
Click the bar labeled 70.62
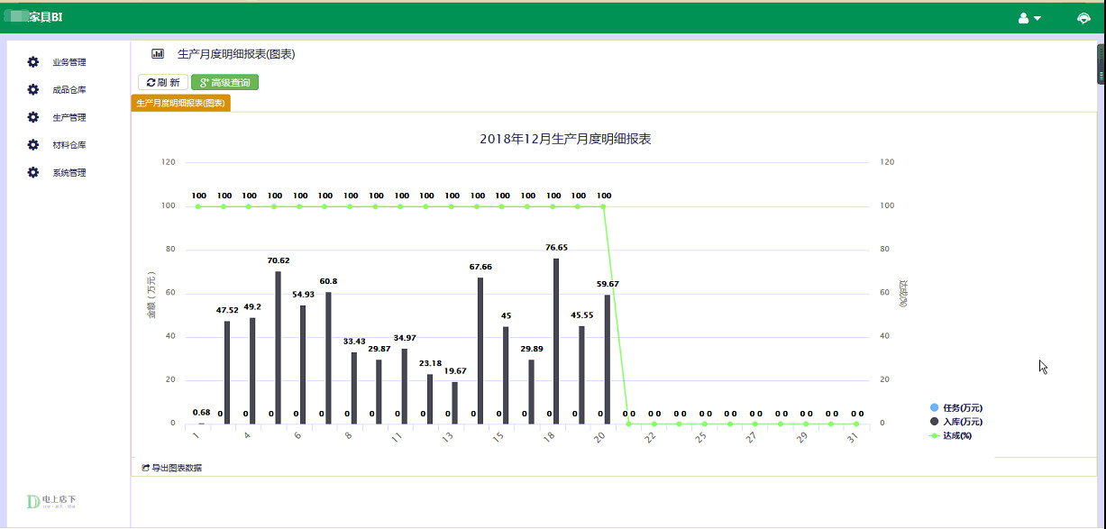(279, 347)
